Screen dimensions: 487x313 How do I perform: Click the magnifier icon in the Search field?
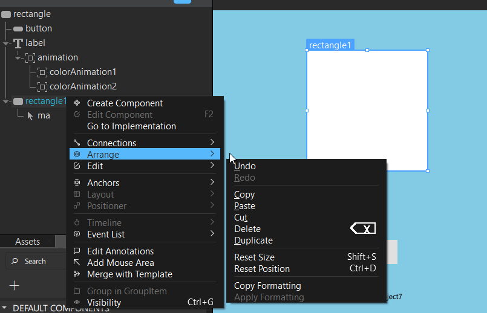click(x=15, y=261)
